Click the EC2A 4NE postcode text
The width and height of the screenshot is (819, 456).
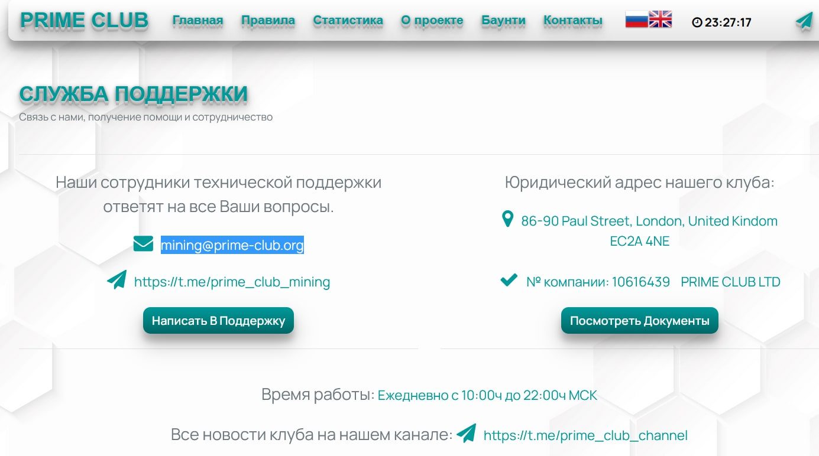(x=640, y=241)
